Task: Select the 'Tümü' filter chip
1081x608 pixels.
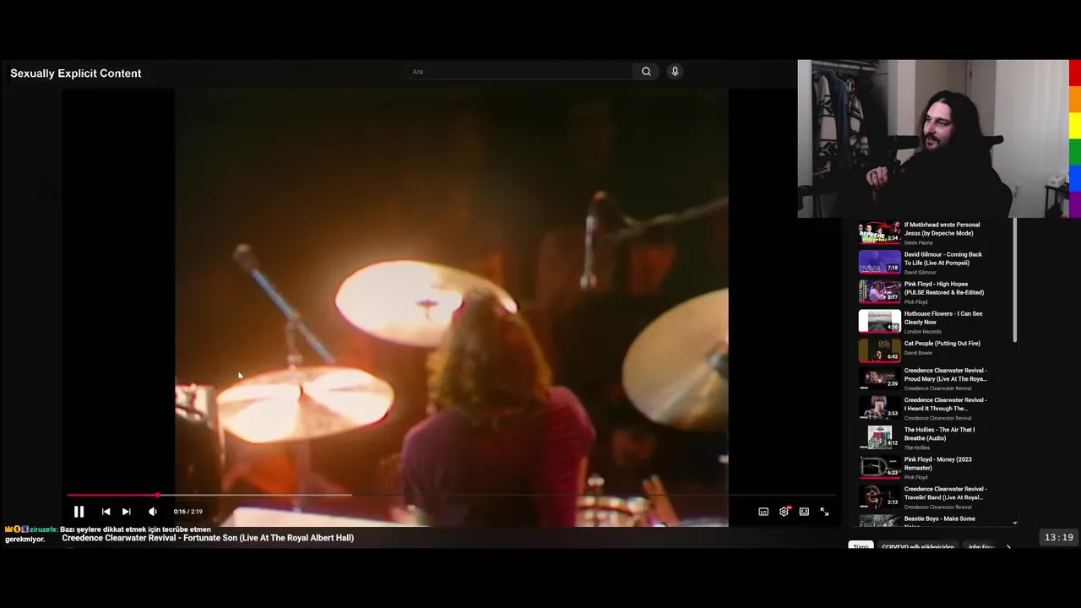Action: [861, 546]
